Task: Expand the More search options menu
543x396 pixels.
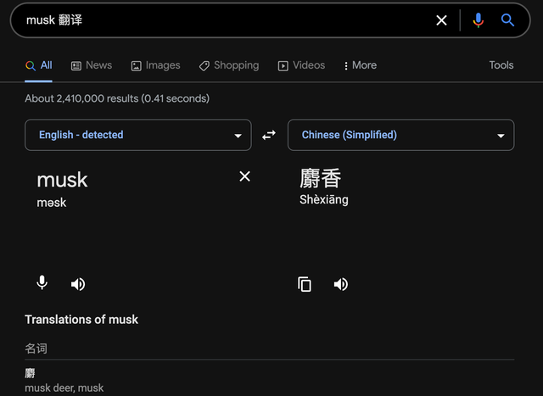Action: (x=360, y=65)
